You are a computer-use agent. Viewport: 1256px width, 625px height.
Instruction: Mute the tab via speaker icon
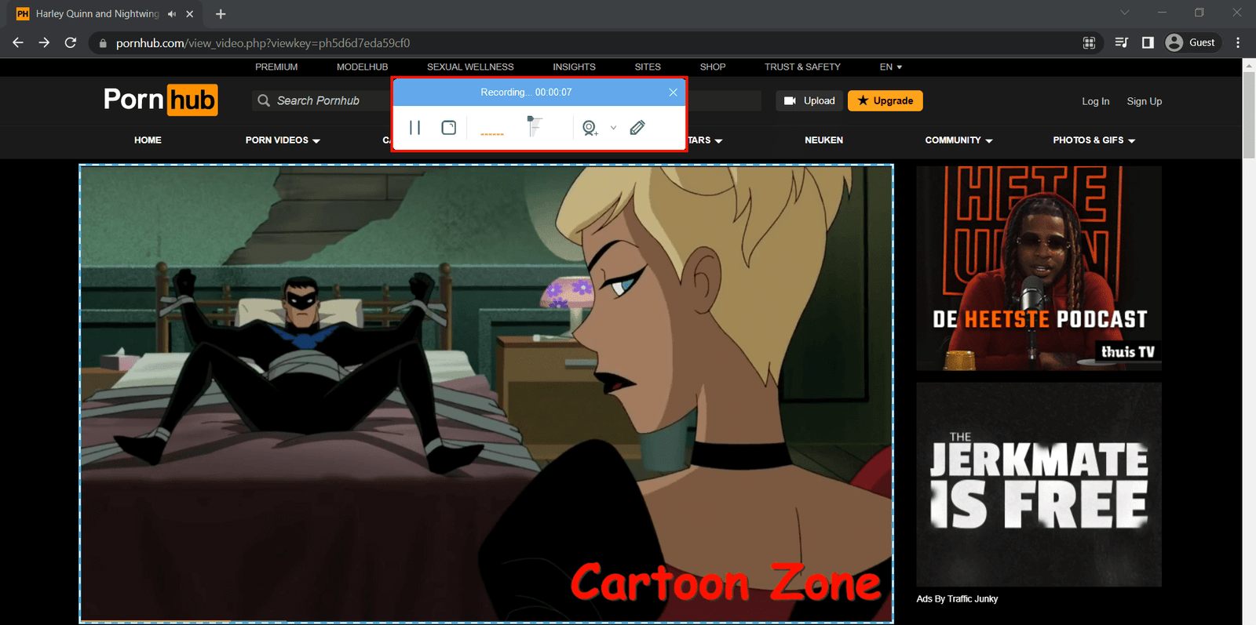click(172, 14)
